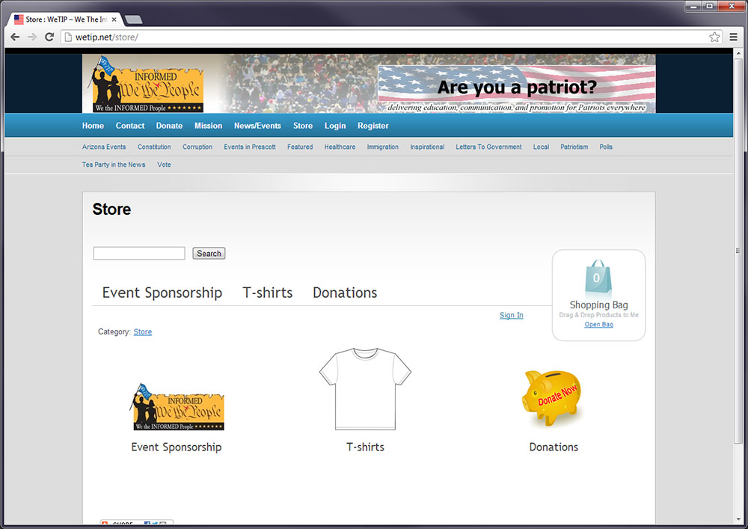
Task: Open the T-shirts product caption
Action: click(366, 447)
